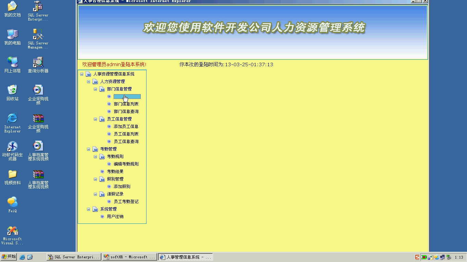Click the folder icon beside 考勤规则

[x=102, y=157]
